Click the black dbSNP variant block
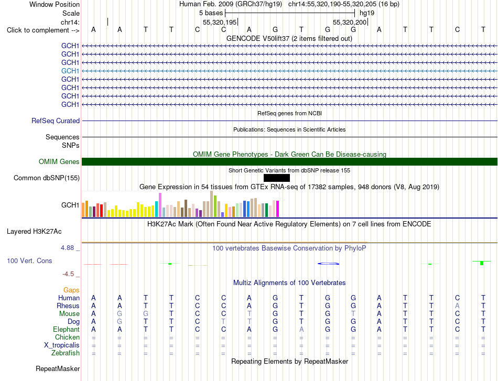Image resolution: width=498 pixels, height=381 pixels. coord(277,178)
